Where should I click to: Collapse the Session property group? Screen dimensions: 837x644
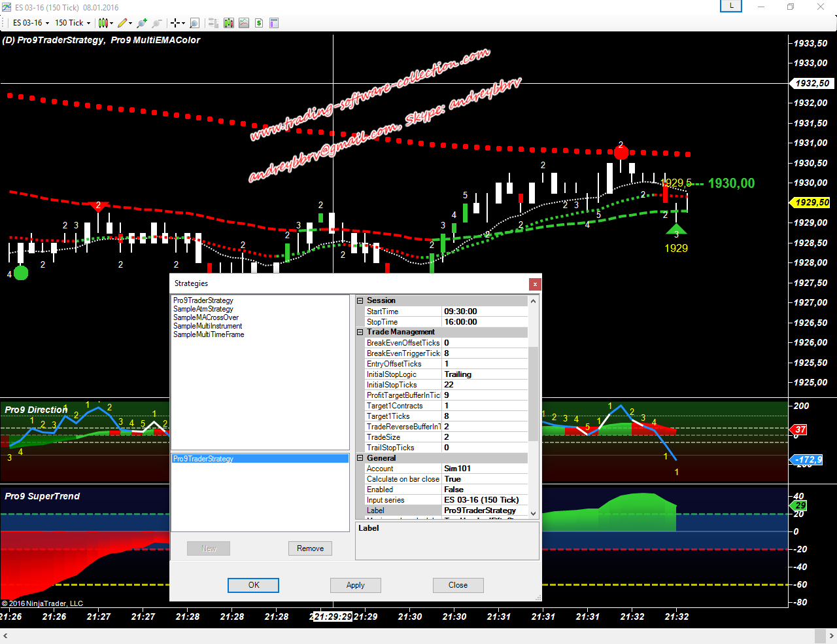360,301
